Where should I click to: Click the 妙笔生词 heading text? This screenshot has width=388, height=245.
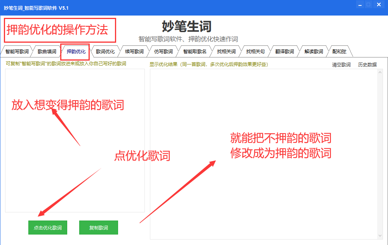point(187,26)
